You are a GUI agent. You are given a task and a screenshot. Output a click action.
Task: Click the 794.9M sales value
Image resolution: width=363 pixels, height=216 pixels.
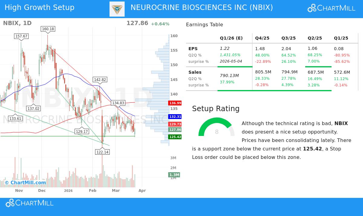click(289, 72)
